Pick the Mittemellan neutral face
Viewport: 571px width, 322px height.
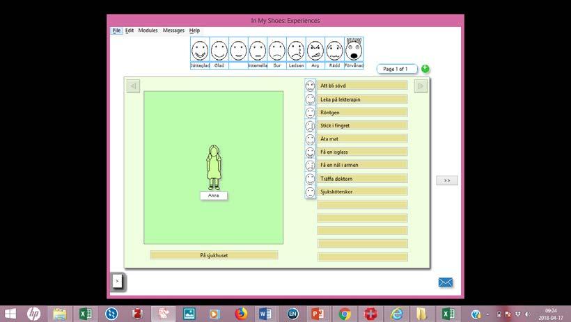pos(258,50)
